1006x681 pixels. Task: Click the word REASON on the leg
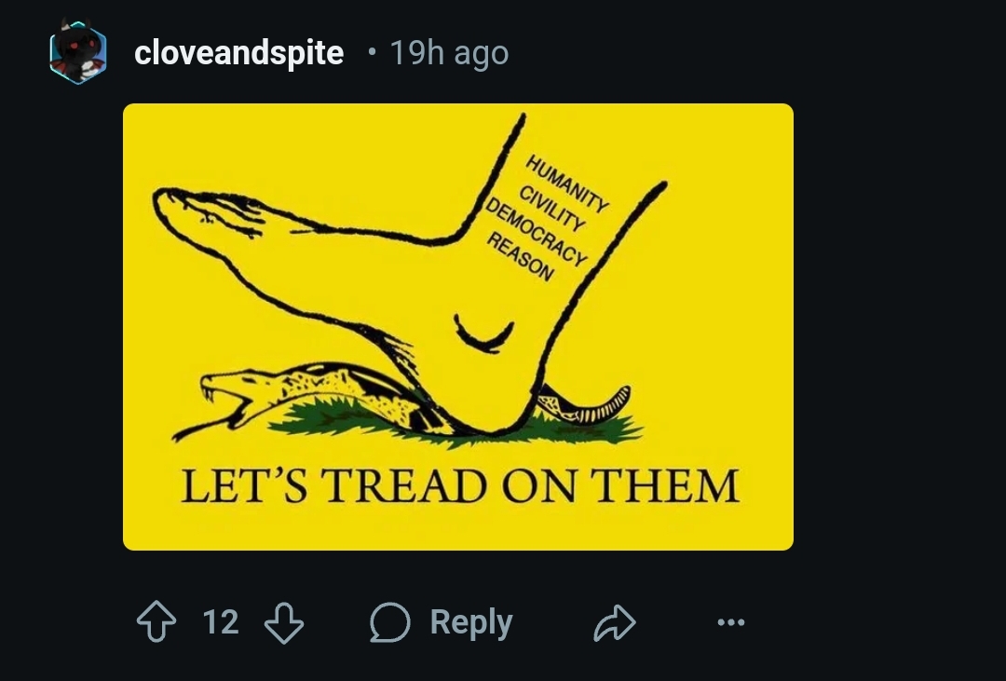coord(521,257)
